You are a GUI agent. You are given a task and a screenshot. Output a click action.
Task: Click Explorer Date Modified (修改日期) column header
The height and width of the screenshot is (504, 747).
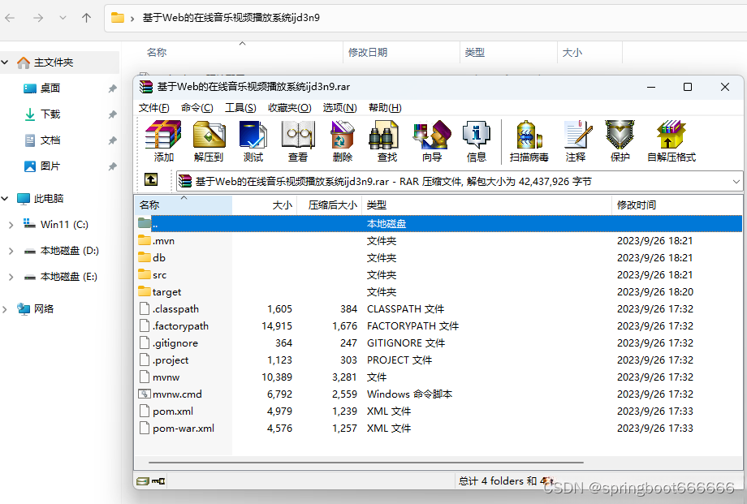[401, 53]
